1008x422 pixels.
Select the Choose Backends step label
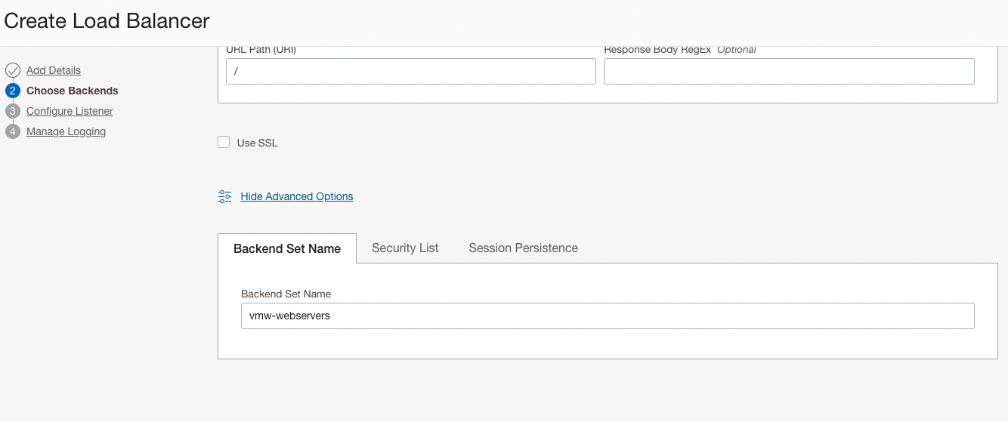[x=73, y=91]
